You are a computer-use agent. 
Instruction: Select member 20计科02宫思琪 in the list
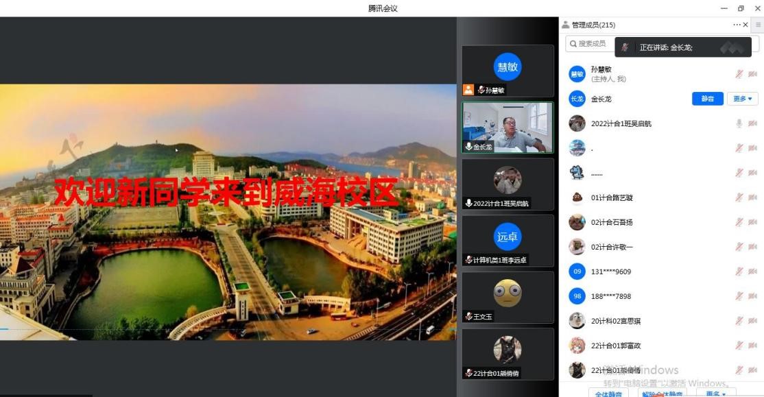(616, 321)
